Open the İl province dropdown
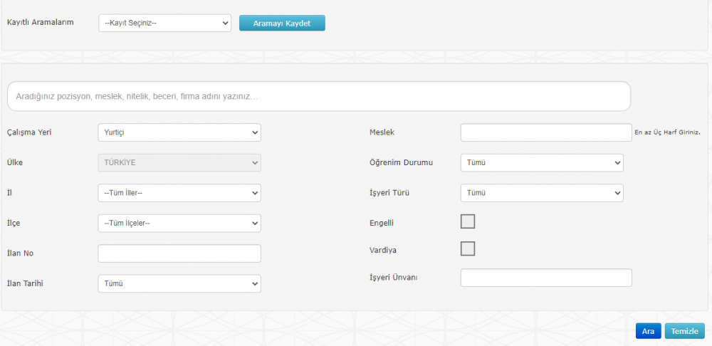Screen dimensions: 712x346 point(179,193)
